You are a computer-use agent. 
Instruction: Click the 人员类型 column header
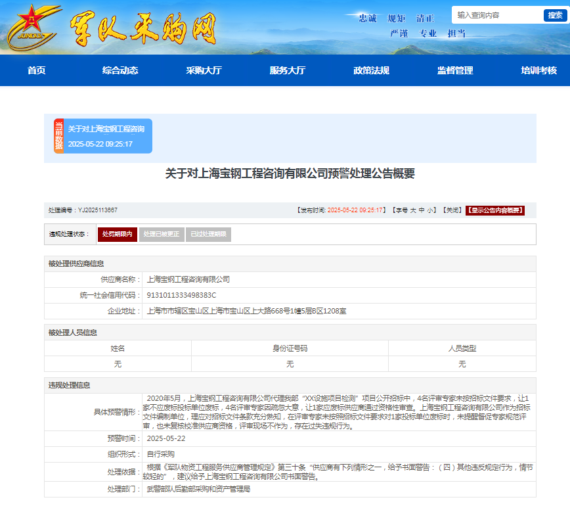pos(462,348)
